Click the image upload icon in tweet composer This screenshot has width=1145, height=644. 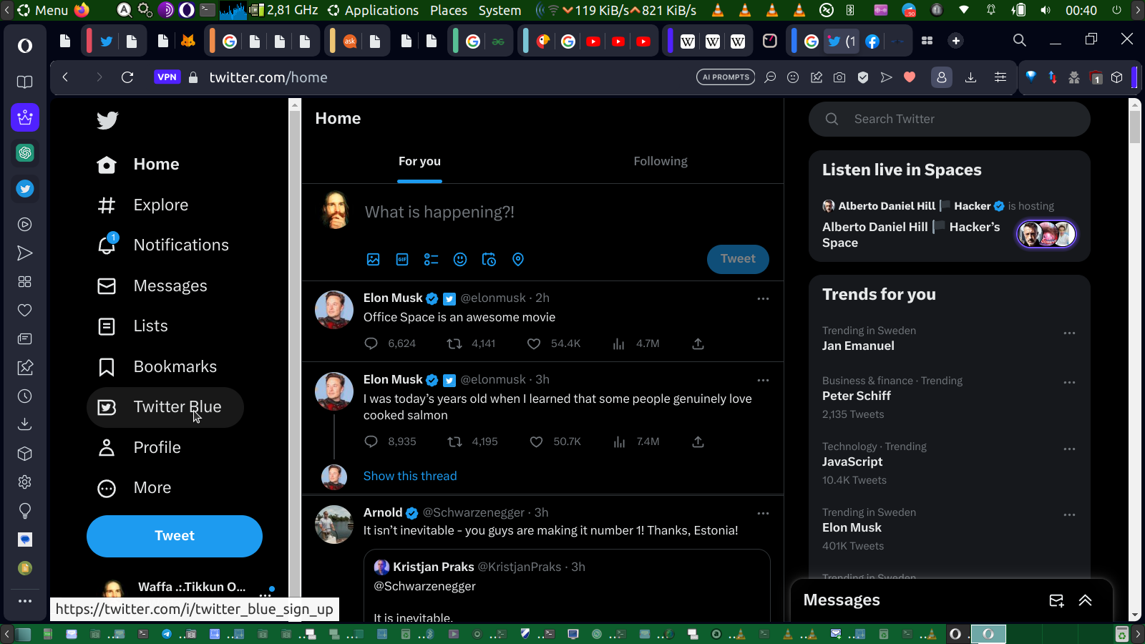click(x=373, y=260)
